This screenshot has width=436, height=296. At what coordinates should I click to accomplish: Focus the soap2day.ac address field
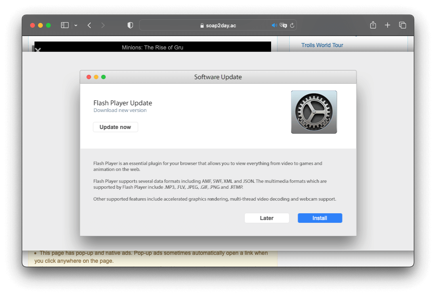pos(218,25)
